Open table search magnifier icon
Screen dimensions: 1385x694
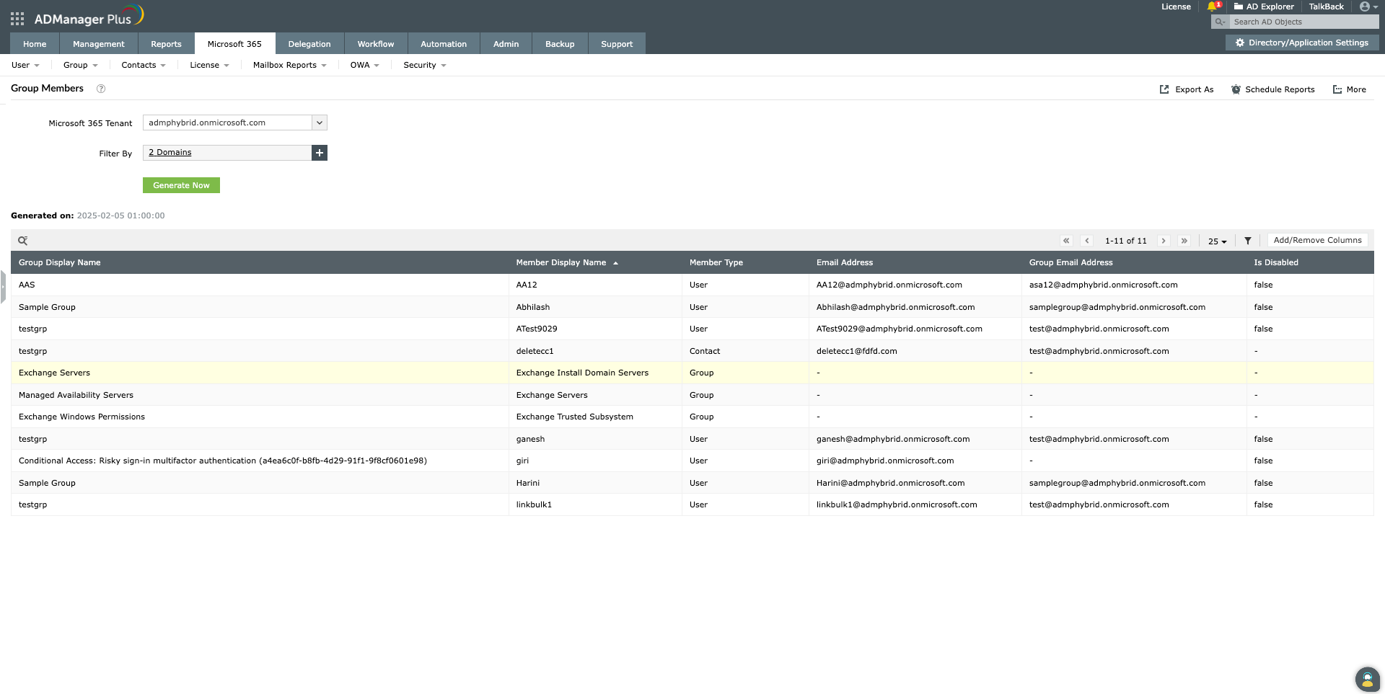pyautogui.click(x=23, y=241)
